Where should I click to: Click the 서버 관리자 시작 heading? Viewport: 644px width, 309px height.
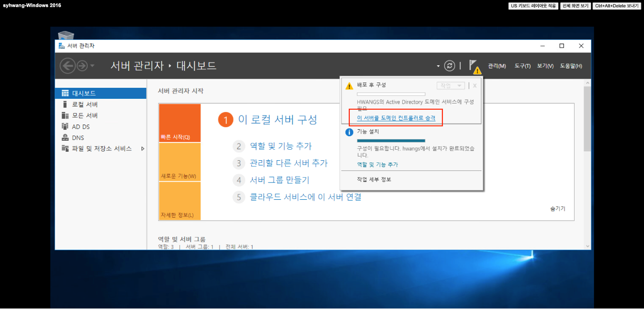click(x=180, y=91)
